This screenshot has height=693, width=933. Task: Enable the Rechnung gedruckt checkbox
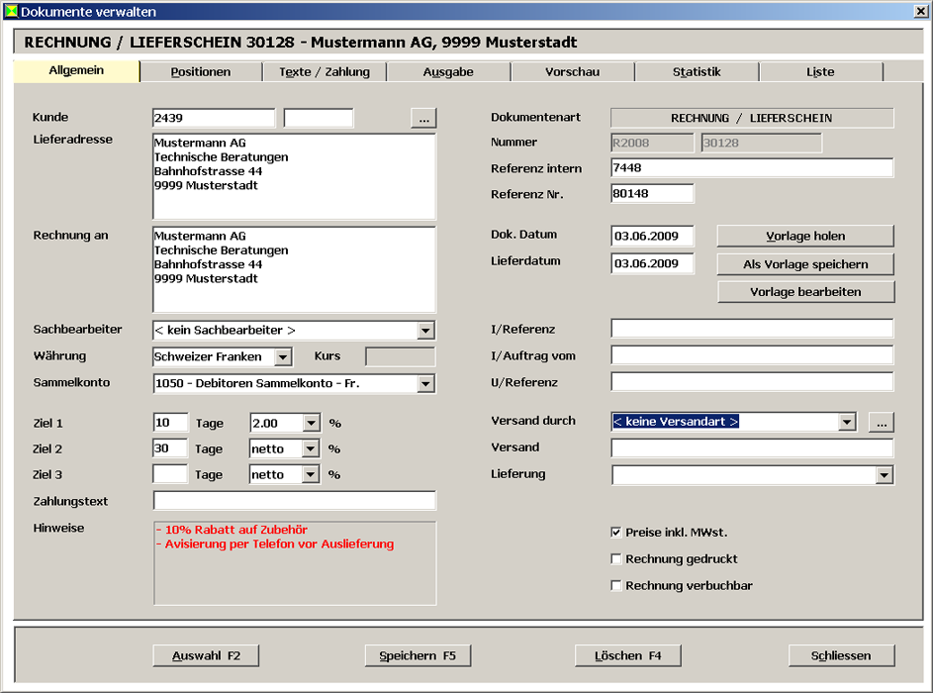click(x=616, y=559)
